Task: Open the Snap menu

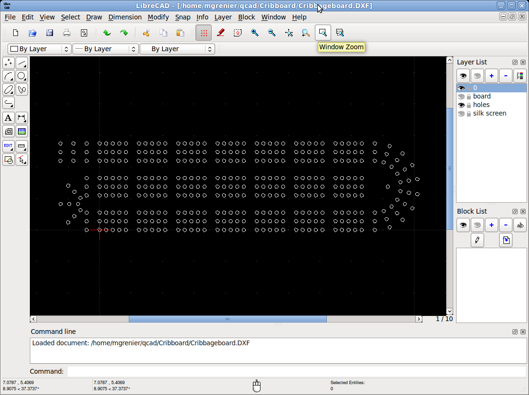Action: click(x=183, y=17)
